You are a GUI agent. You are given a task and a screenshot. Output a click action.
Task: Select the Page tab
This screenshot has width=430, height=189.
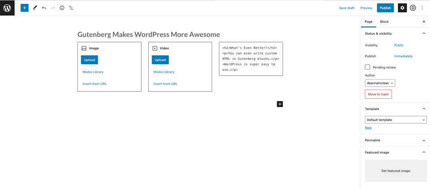[368, 21]
